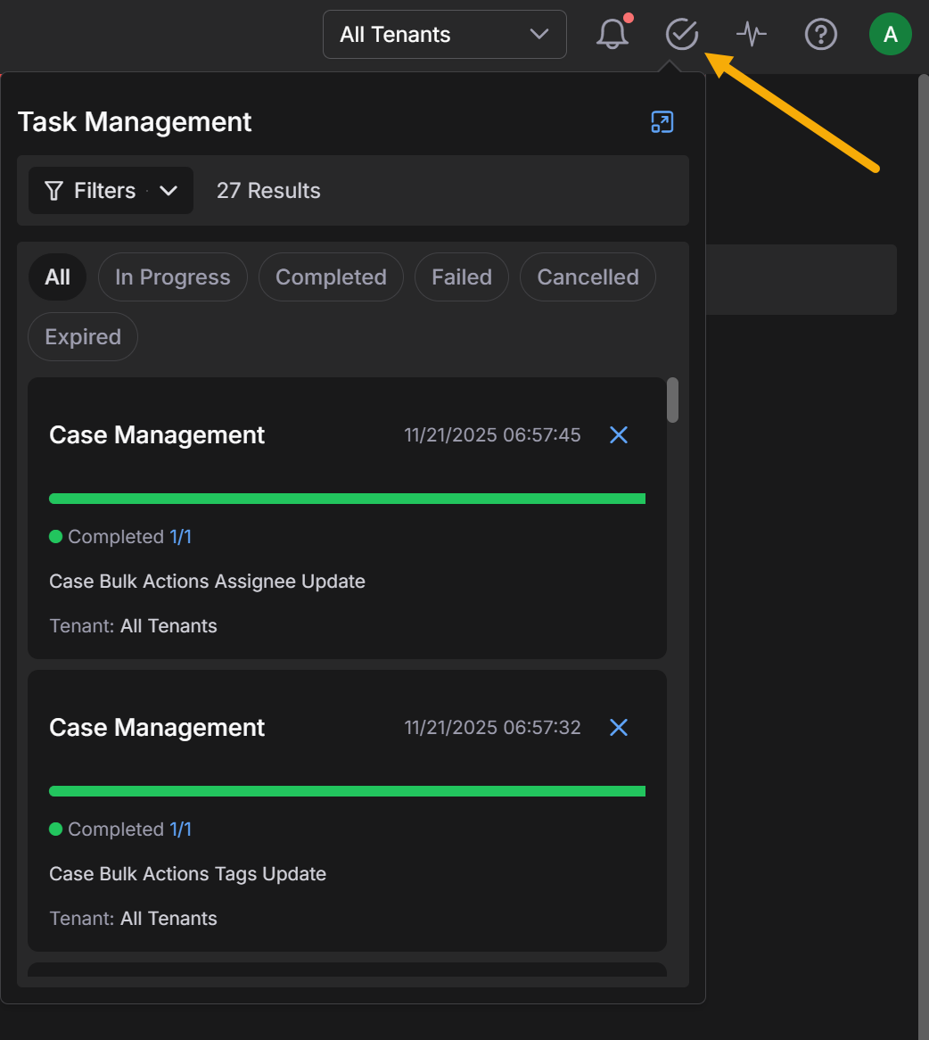Click the Task Management checkmark icon
This screenshot has width=929, height=1040.
tap(682, 35)
